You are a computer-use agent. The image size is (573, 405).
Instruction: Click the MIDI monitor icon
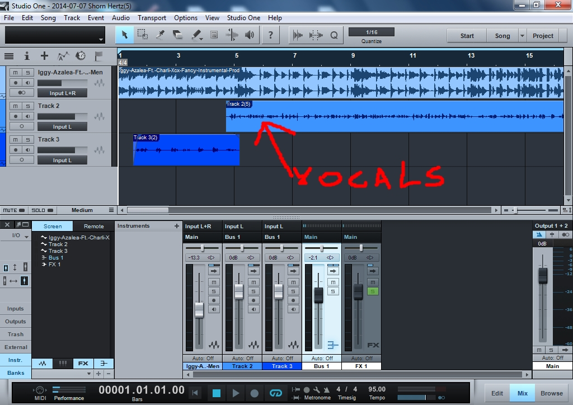point(40,390)
